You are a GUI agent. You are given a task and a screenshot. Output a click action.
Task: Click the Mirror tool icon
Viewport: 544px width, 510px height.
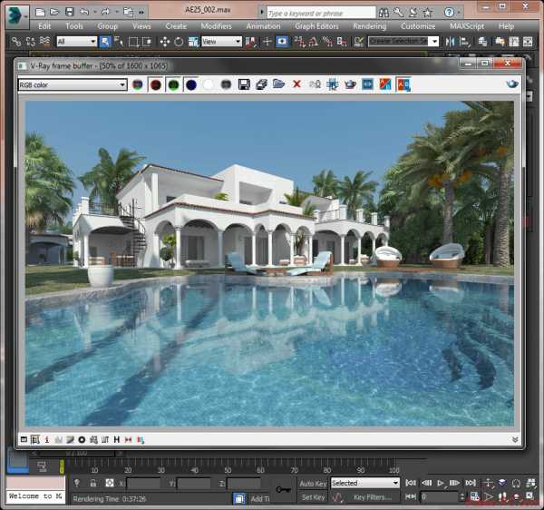pyautogui.click(x=450, y=42)
